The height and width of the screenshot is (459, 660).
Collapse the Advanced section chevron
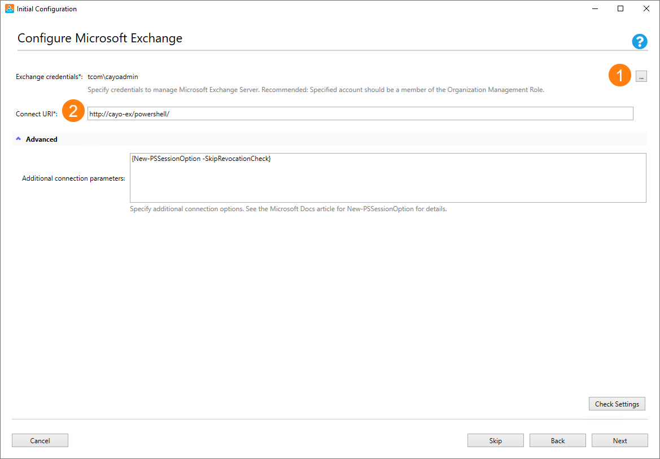click(x=19, y=138)
